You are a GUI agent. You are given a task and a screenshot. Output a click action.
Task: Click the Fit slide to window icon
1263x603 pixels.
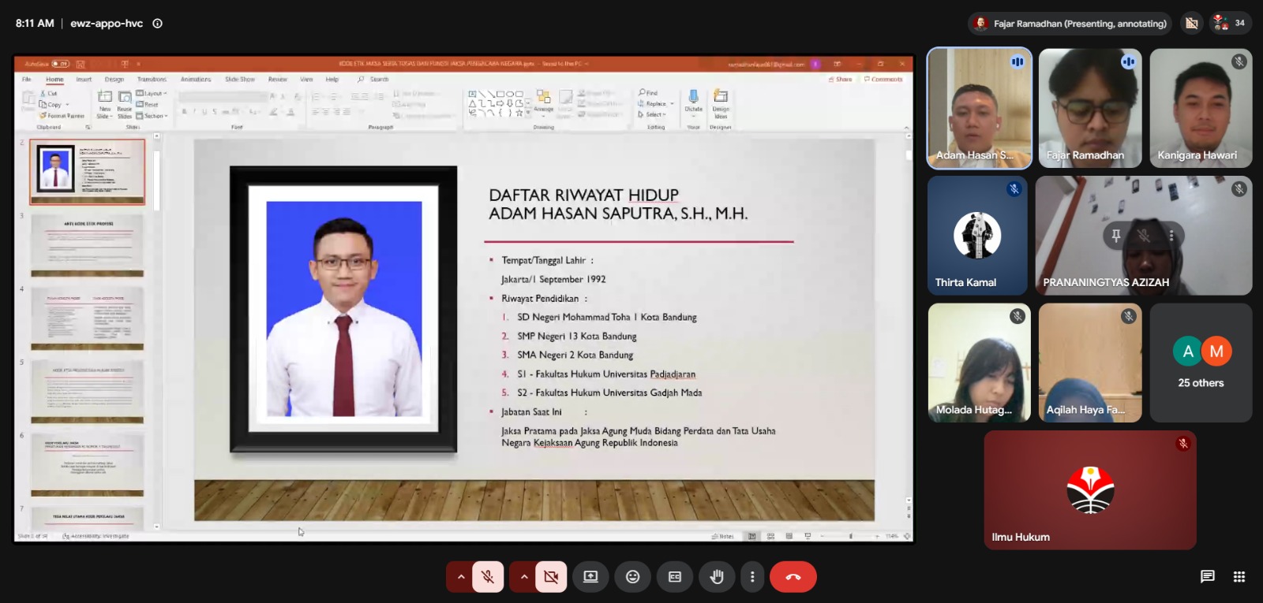pos(905,536)
